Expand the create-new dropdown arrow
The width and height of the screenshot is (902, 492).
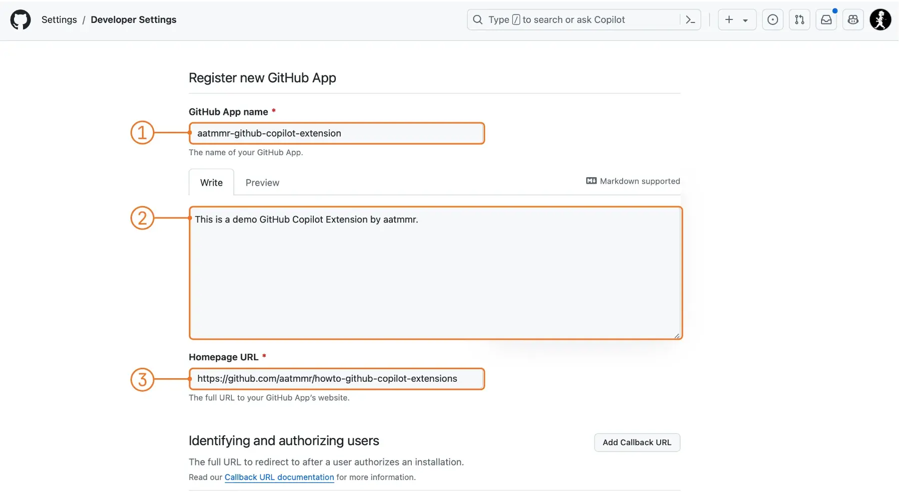click(745, 20)
